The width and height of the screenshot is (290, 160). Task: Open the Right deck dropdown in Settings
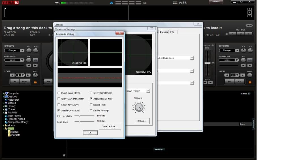tap(192, 58)
